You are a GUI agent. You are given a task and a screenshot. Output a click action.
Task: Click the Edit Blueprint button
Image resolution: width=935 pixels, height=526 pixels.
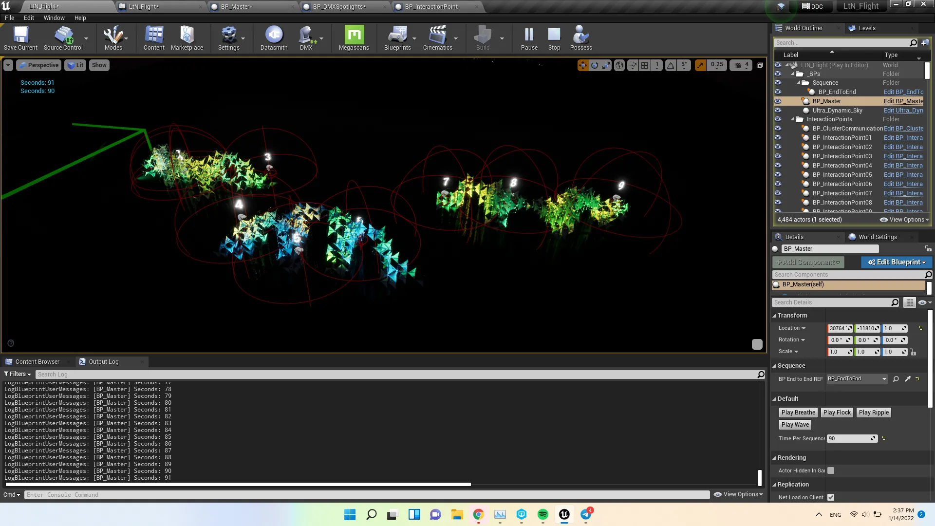tap(896, 262)
